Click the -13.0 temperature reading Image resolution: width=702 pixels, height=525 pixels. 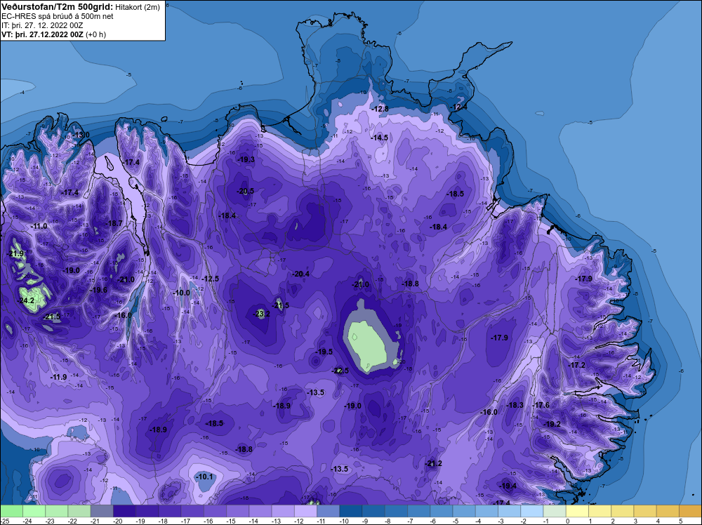pos(81,135)
